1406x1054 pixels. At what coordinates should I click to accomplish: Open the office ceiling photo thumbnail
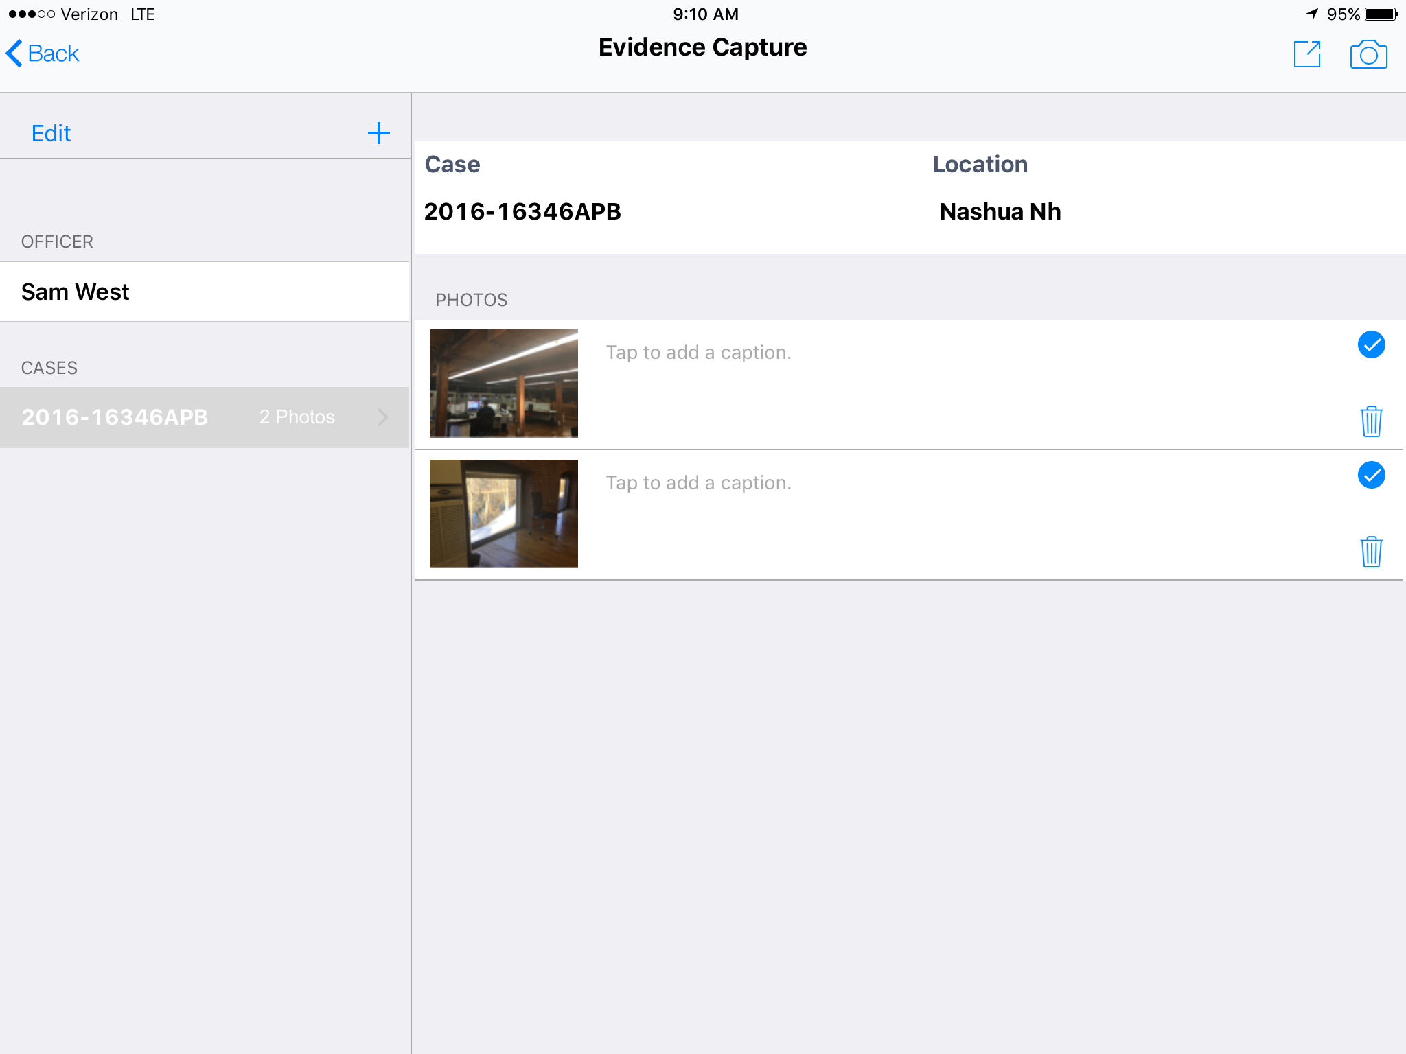click(504, 383)
